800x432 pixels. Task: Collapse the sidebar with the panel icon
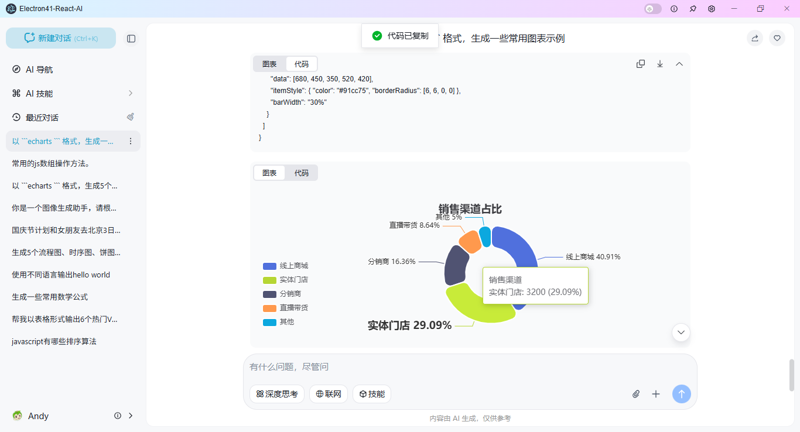131,38
